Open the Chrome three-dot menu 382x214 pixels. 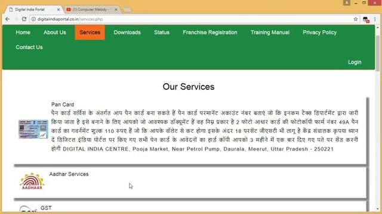(375, 19)
